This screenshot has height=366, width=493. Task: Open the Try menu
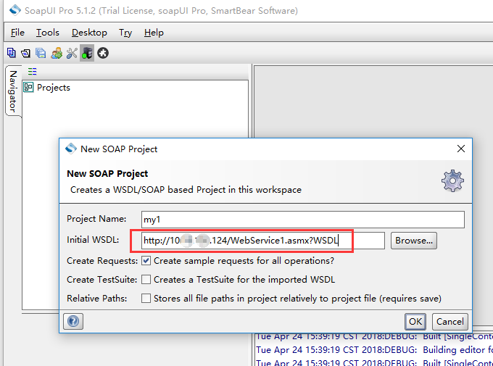click(x=125, y=33)
